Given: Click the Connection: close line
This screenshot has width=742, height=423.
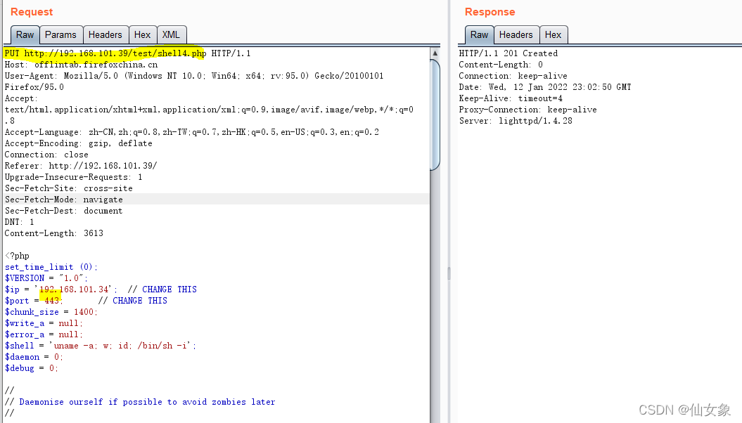Looking at the screenshot, I should click(x=46, y=155).
